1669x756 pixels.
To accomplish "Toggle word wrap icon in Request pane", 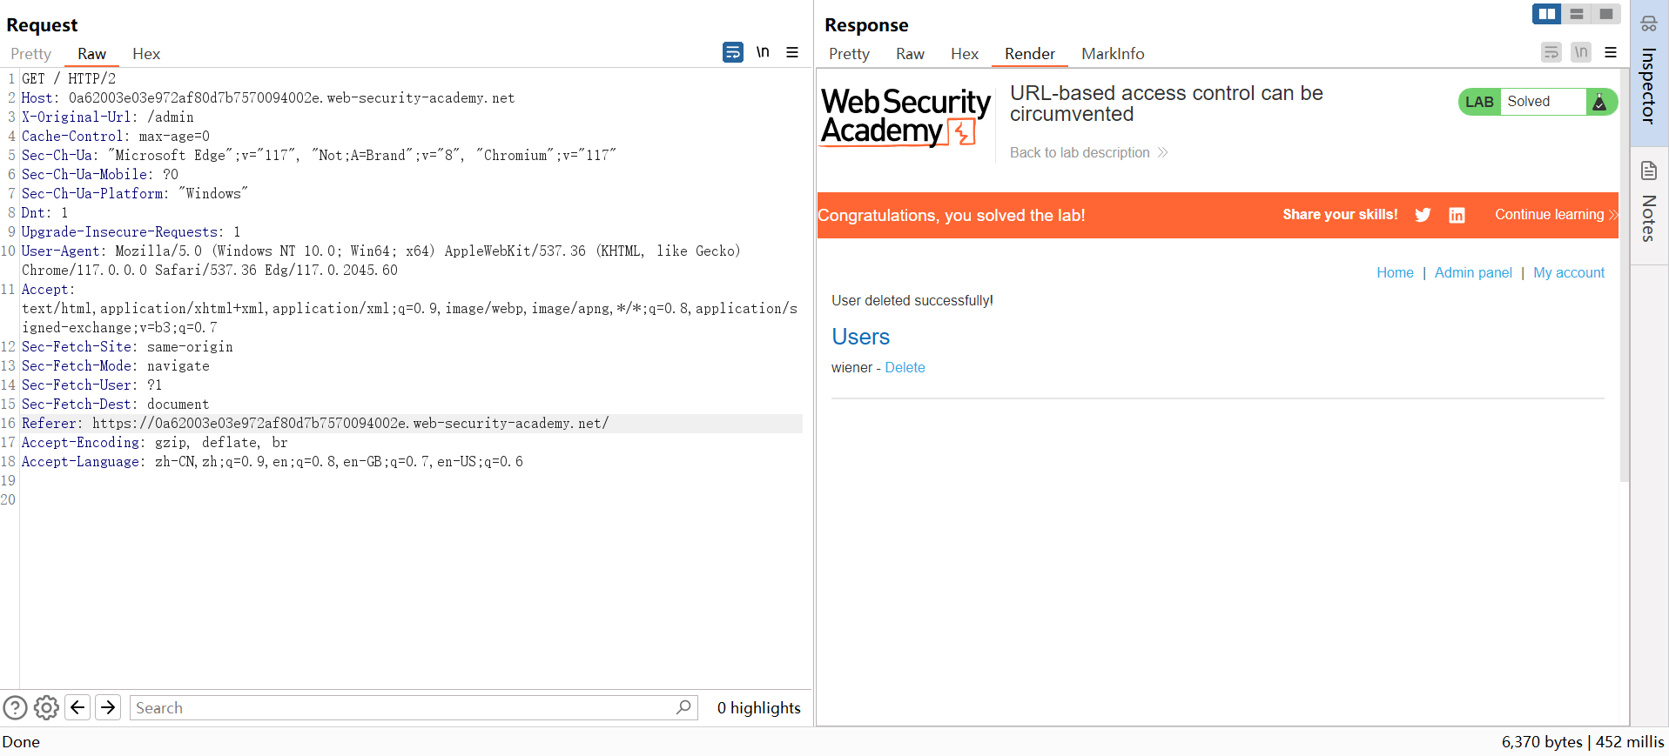I will pos(733,52).
